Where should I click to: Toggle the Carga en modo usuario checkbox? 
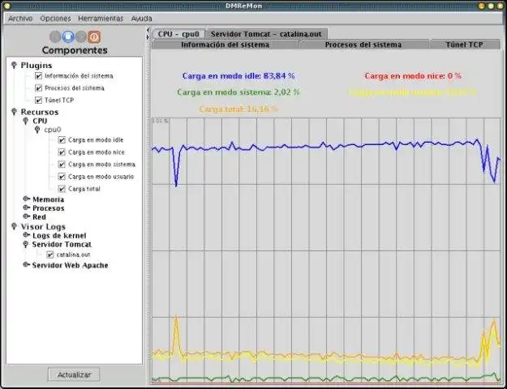click(62, 177)
